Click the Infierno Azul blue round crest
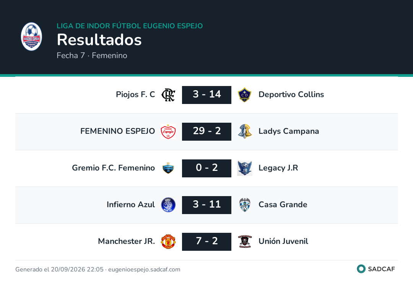413x289 pixels. pyautogui.click(x=168, y=205)
